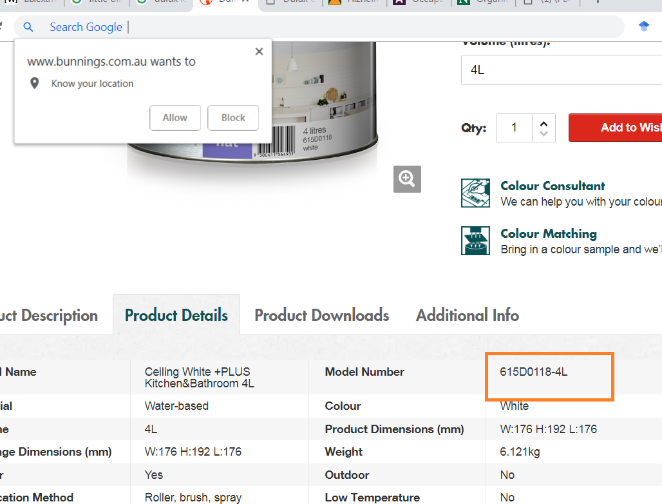Click the 'Model Number' label

pyautogui.click(x=364, y=372)
